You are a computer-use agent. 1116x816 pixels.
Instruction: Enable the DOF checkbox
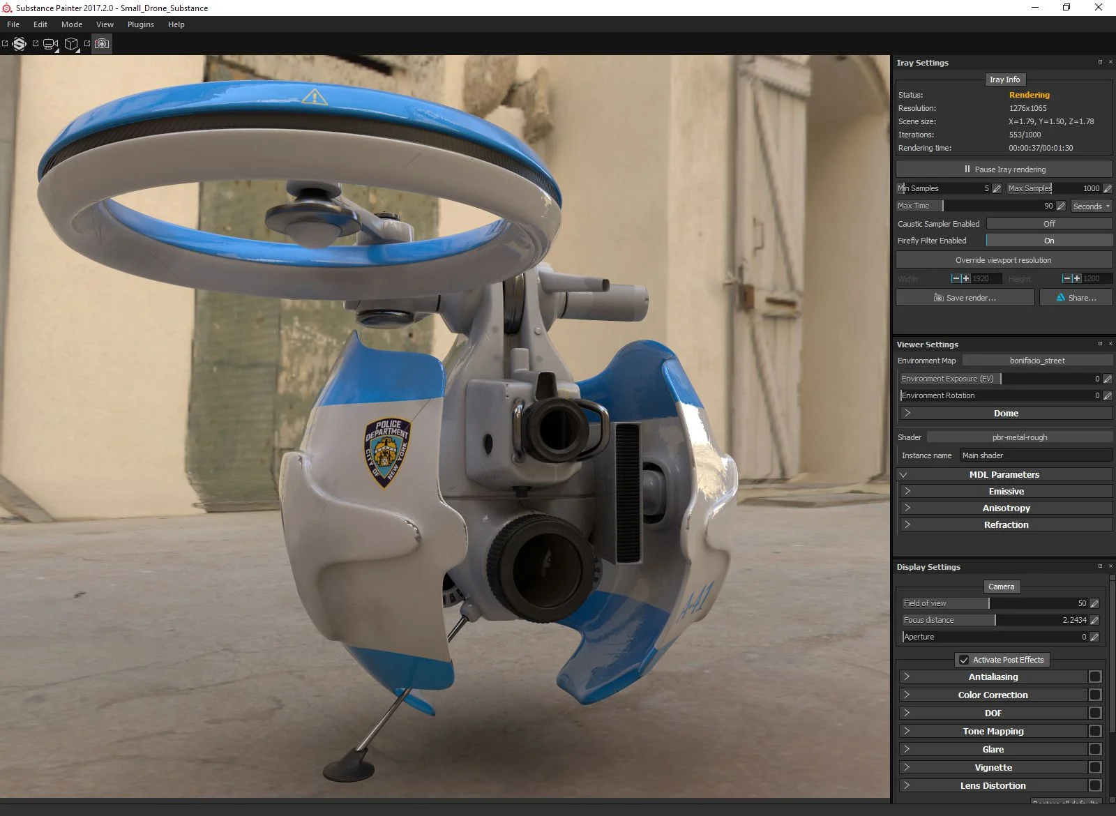pyautogui.click(x=1095, y=713)
